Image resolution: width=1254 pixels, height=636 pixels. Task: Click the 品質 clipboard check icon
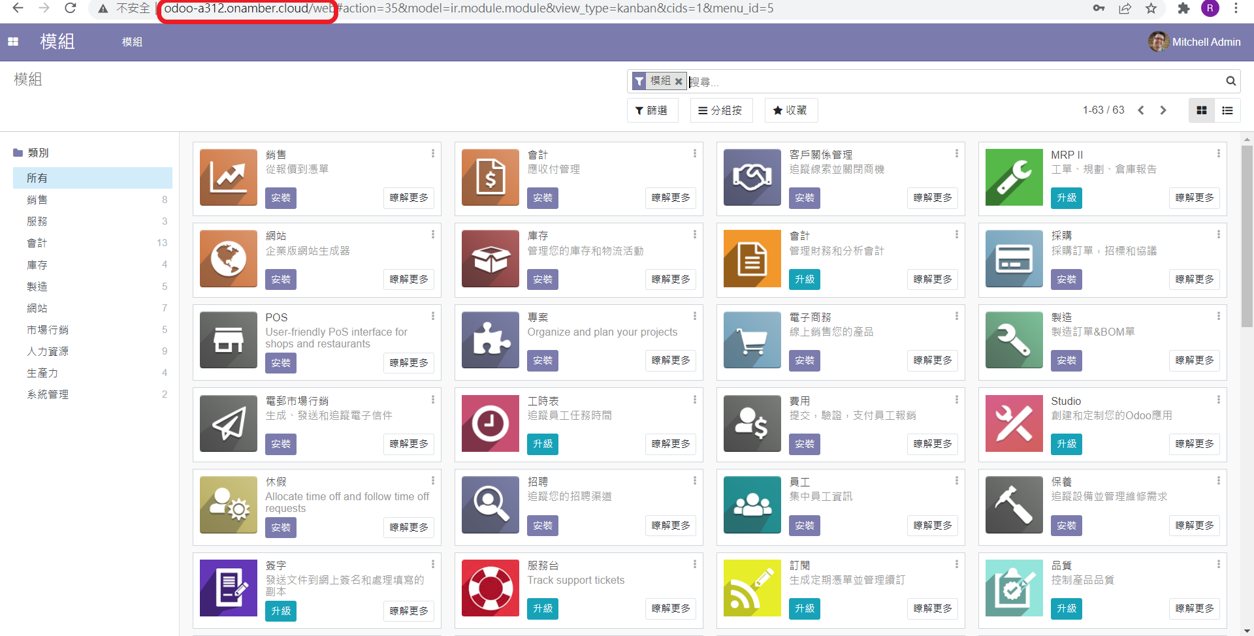pyautogui.click(x=1014, y=588)
